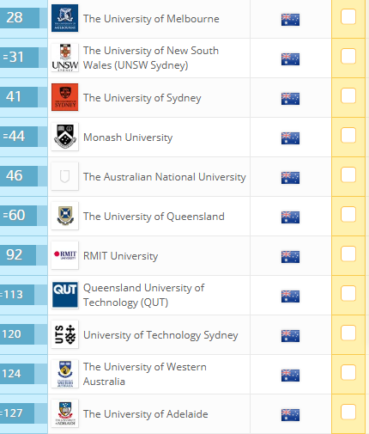Click the rank 28 badge
Image resolution: width=369 pixels, height=434 pixels.
point(19,18)
